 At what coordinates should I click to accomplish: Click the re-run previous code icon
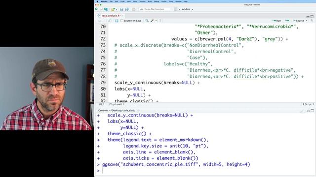[287, 21]
